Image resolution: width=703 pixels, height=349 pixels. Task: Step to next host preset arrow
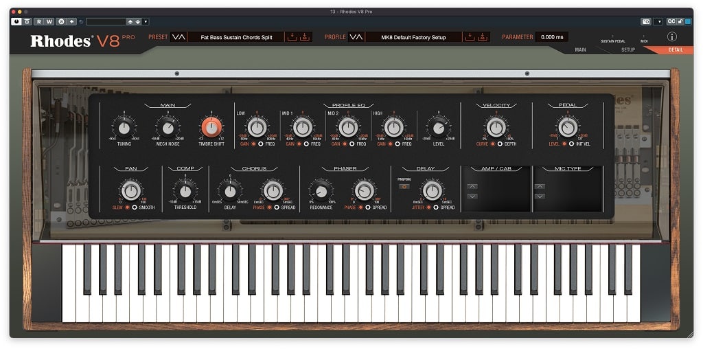[138, 21]
